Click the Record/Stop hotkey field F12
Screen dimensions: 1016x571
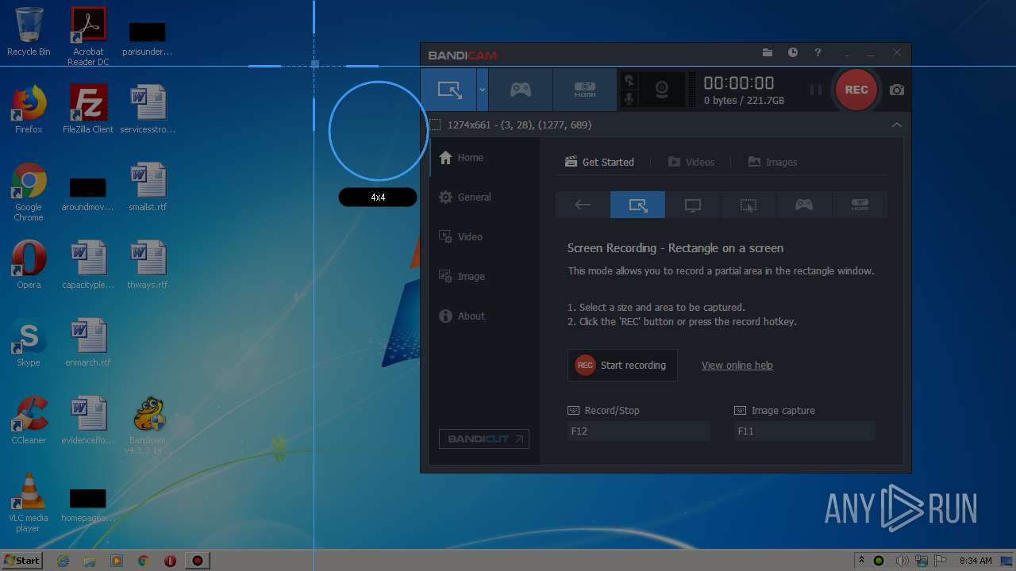[x=638, y=431]
